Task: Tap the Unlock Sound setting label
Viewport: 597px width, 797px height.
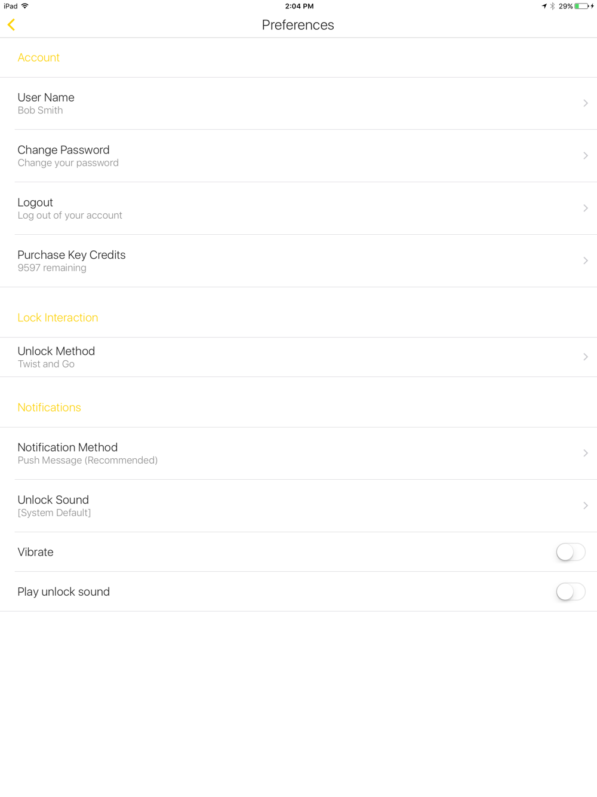Action: click(x=53, y=500)
